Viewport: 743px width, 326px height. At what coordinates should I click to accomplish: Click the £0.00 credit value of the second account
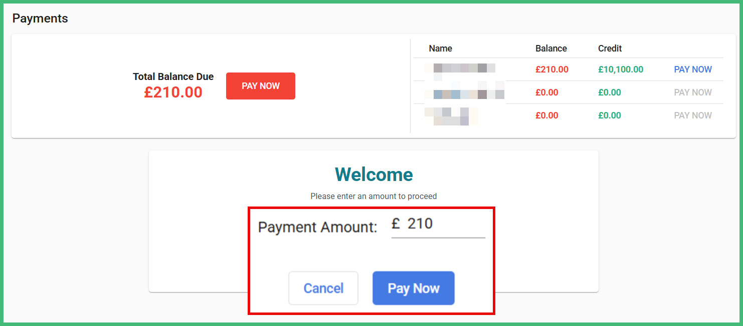point(610,92)
